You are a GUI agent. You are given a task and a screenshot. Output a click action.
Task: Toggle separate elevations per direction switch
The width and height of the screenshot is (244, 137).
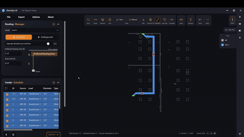48,44
